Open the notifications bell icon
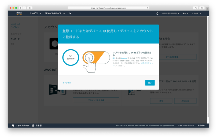The height and width of the screenshot is (138, 217). click(x=157, y=14)
